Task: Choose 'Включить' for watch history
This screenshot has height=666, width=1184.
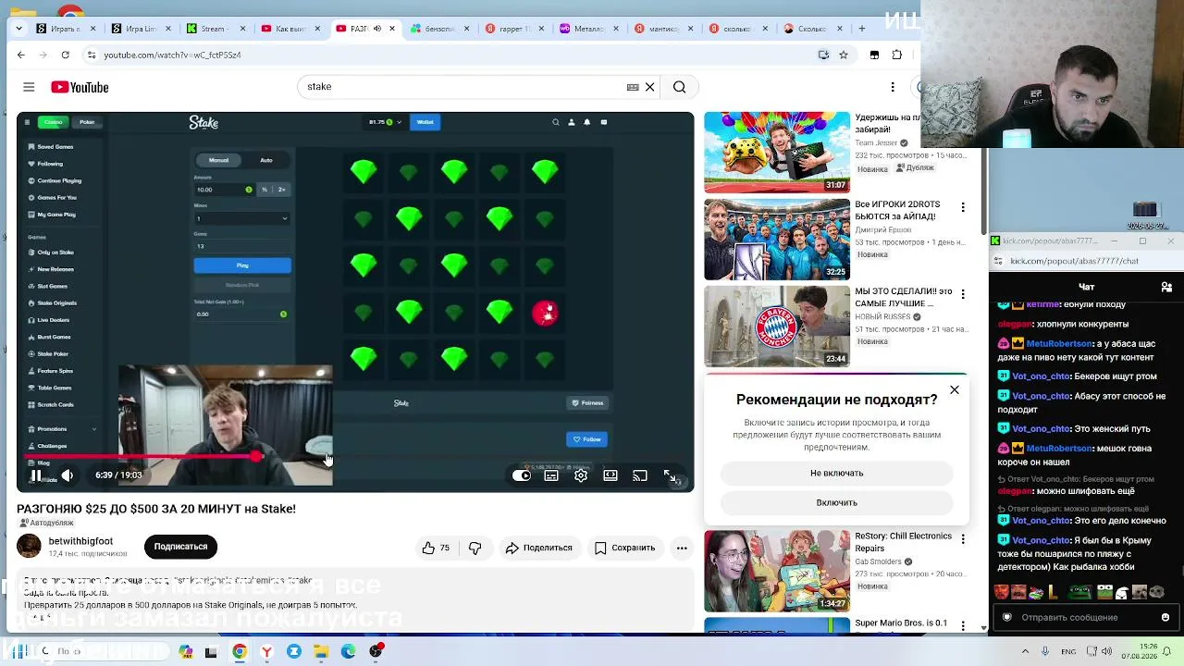Action: [837, 502]
